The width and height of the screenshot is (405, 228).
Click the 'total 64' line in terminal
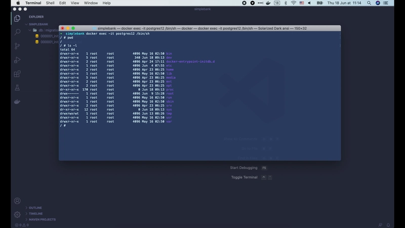tap(67, 50)
